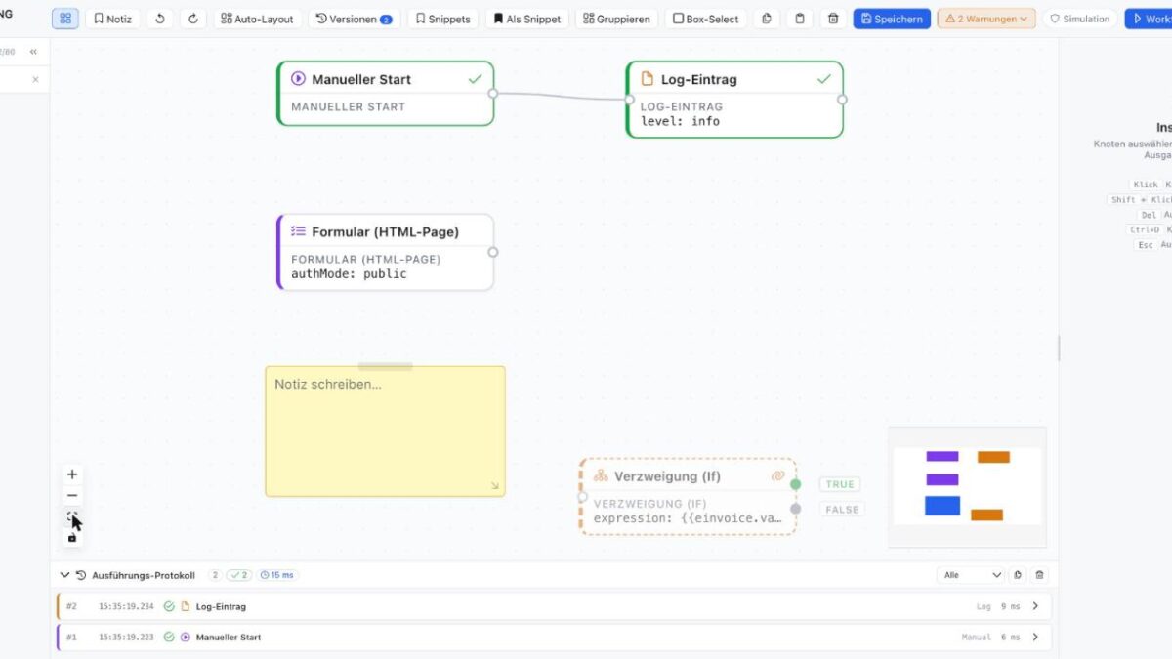Click timestamp 15:35:19.234
This screenshot has height=659, width=1172.
[126, 606]
